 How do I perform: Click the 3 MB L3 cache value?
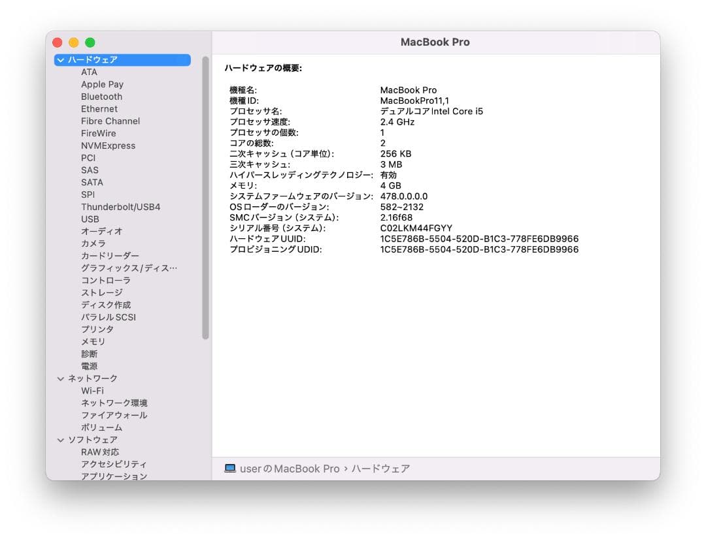[391, 164]
